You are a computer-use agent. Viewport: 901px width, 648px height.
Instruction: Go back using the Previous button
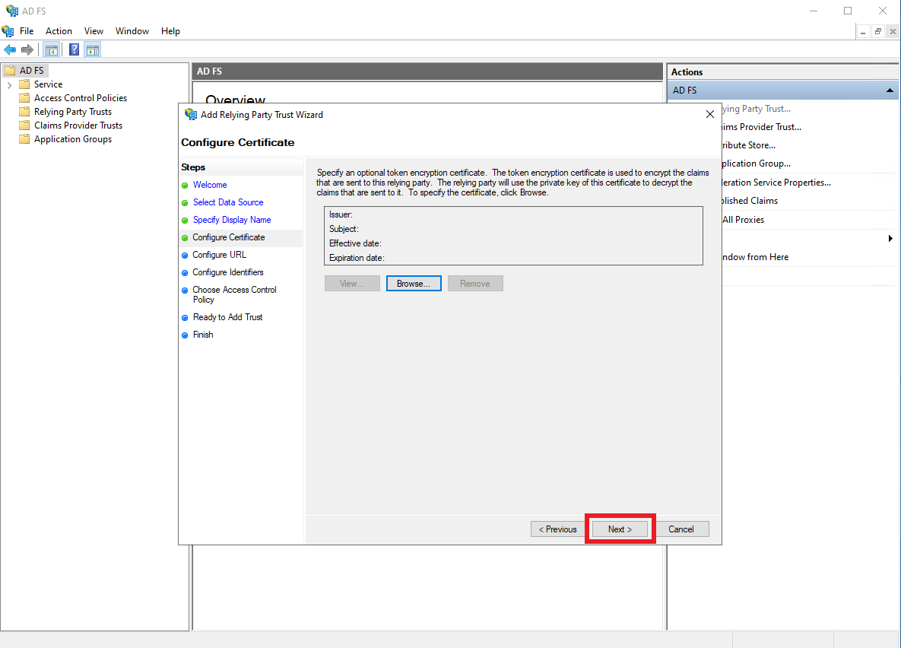557,529
